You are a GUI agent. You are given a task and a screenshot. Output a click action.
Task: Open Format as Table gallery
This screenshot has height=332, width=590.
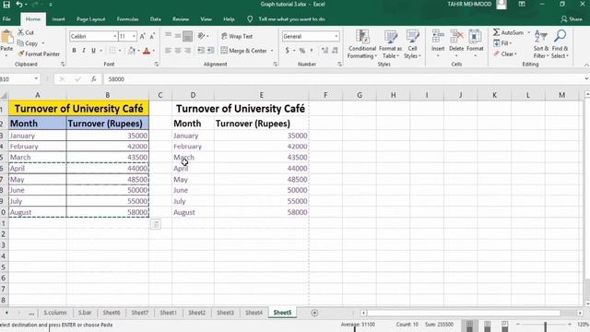click(390, 44)
